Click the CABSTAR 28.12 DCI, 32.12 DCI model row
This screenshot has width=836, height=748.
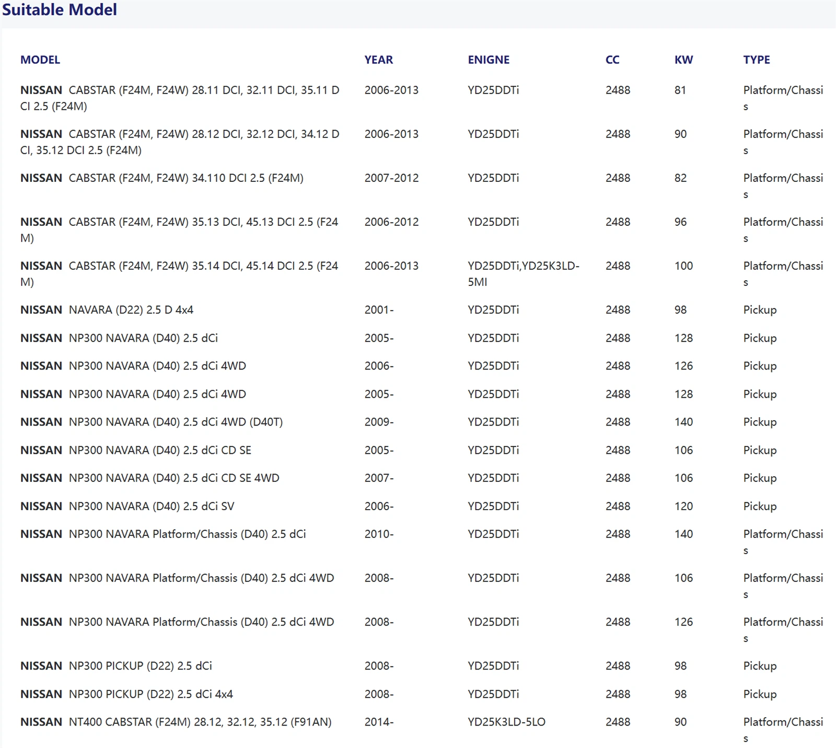pos(180,142)
